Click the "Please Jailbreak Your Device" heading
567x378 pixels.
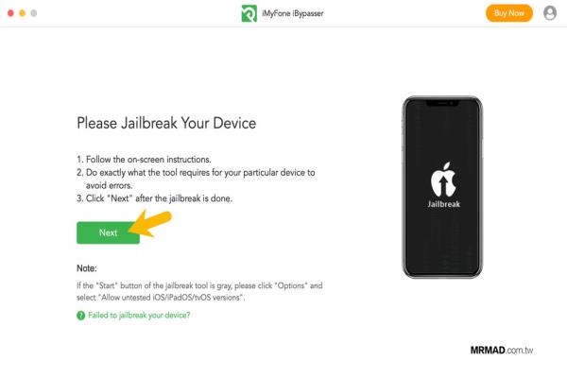[x=166, y=123]
